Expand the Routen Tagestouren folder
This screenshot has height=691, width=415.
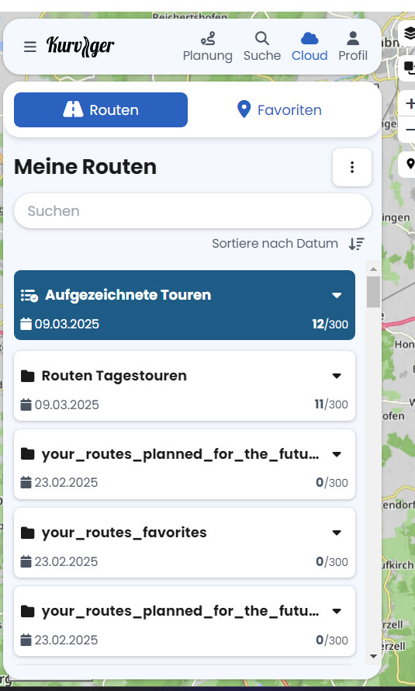click(x=337, y=376)
